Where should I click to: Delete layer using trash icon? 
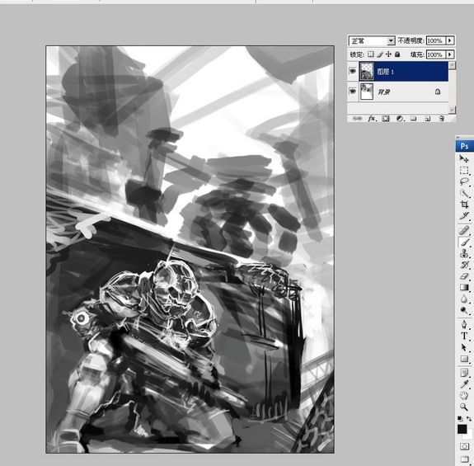pyautogui.click(x=441, y=119)
